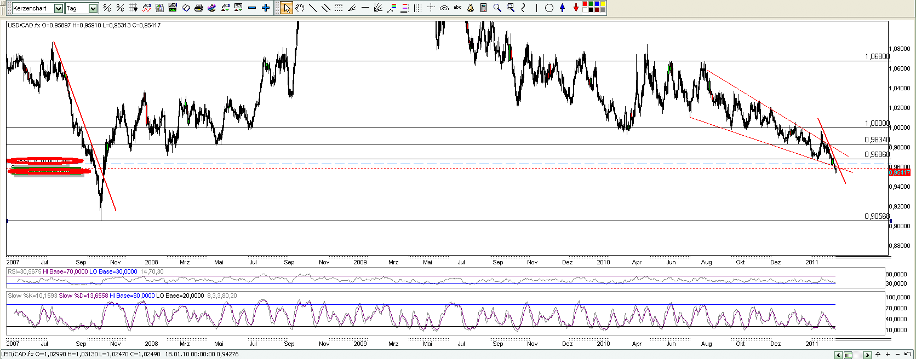The image size is (916, 359).
Task: Toggle the crosshair cursor tool
Action: click(431, 8)
